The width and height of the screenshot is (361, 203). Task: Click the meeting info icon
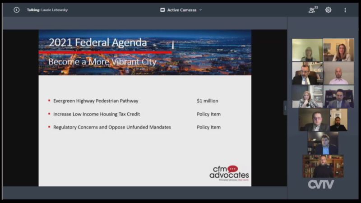(17, 9)
